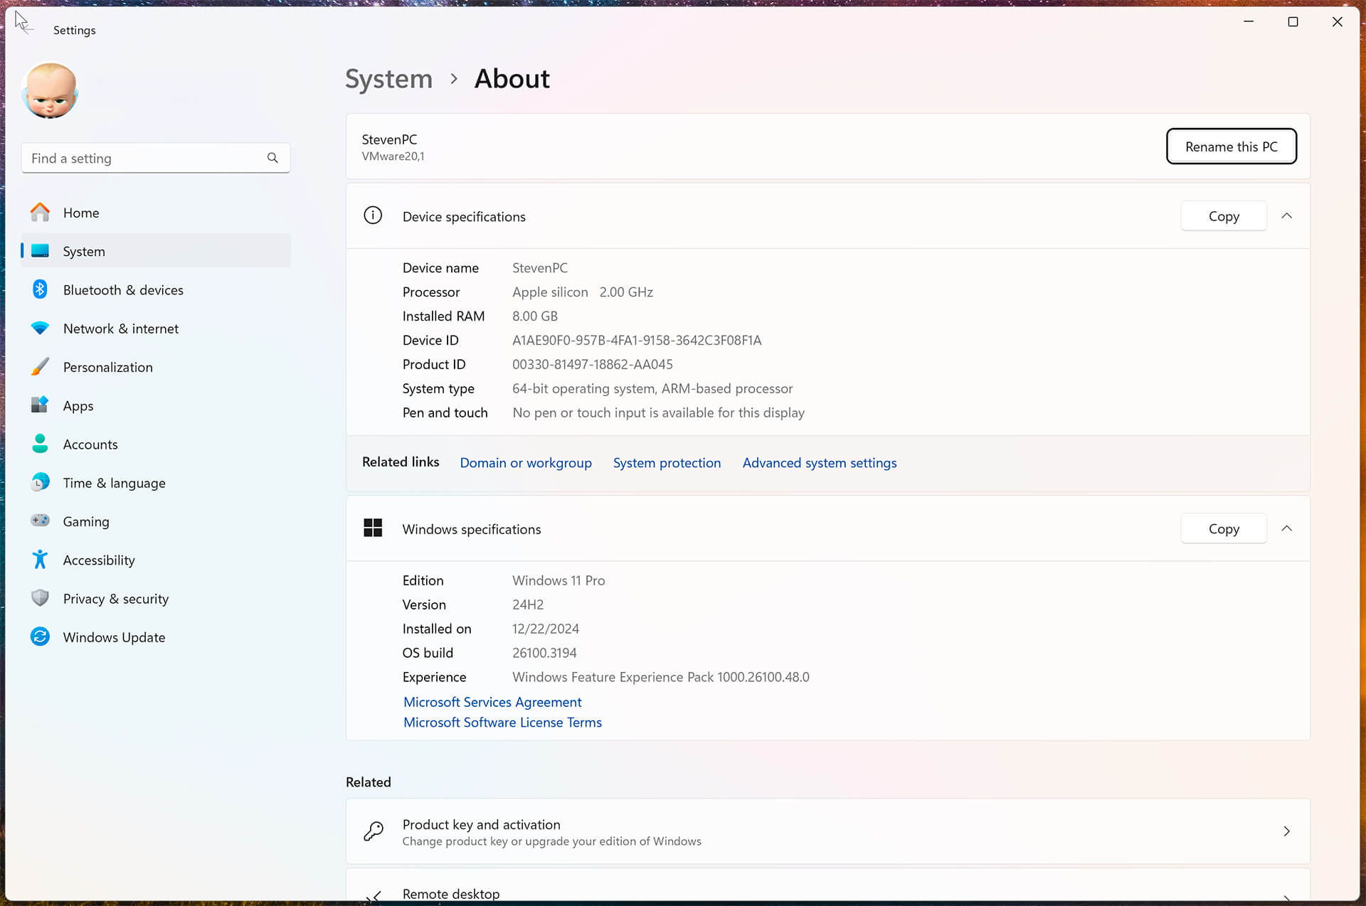This screenshot has width=1366, height=906.
Task: Select Bluetooth & devices in sidebar
Action: pyautogui.click(x=156, y=289)
